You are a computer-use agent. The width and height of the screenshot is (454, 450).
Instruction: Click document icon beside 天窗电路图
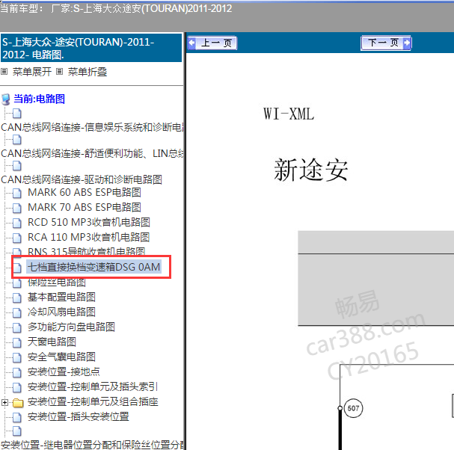coord(16,342)
